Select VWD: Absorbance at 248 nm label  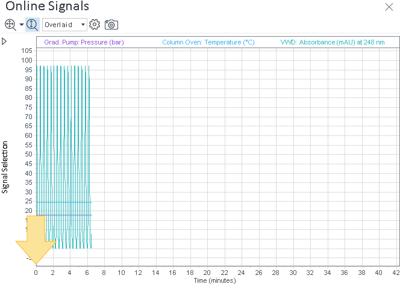coord(333,42)
